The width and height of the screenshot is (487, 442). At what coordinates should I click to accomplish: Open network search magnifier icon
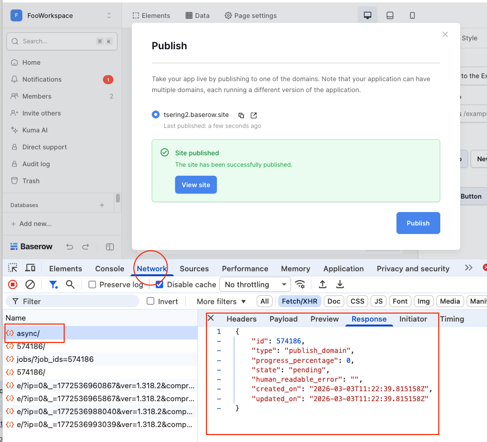coord(70,284)
